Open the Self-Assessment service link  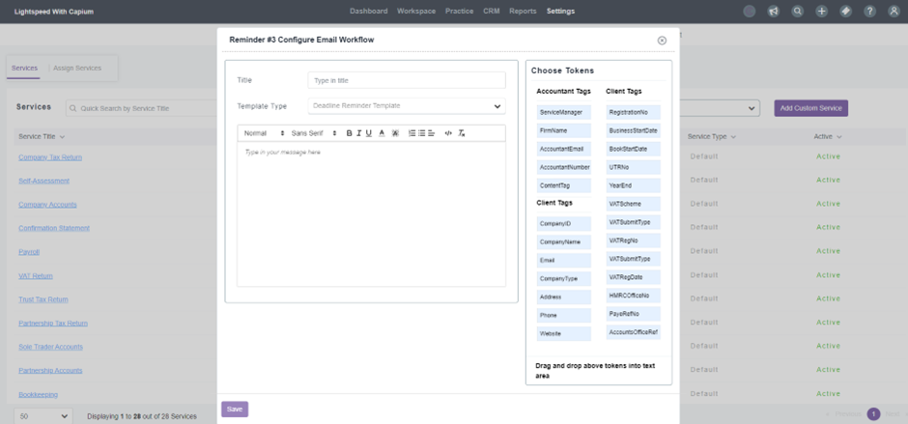point(44,181)
